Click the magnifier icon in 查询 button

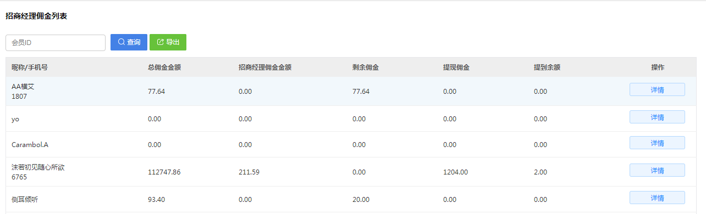(122, 42)
